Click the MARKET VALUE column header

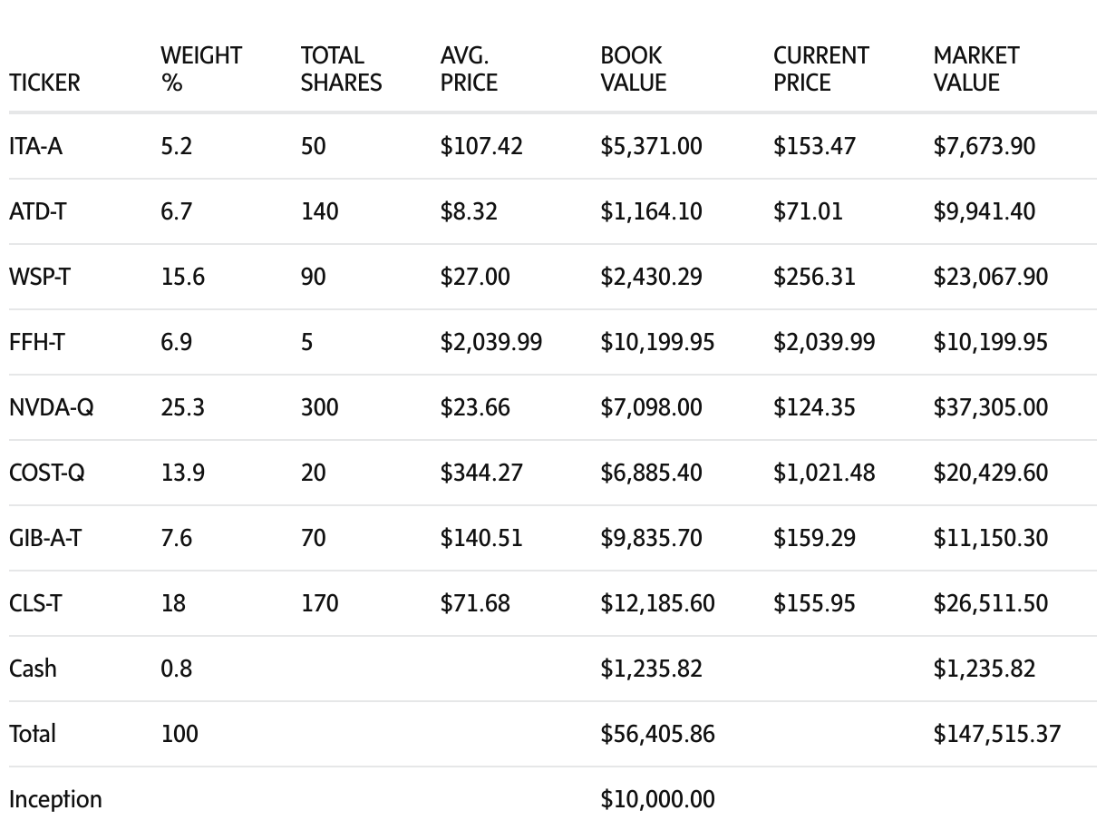tap(975, 69)
